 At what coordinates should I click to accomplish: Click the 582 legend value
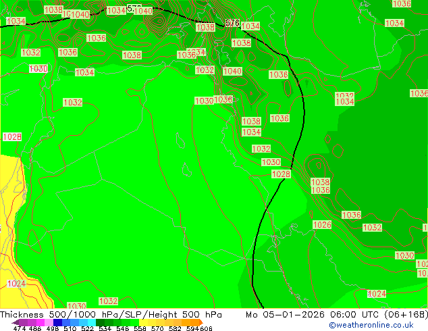(x=175, y=328)
